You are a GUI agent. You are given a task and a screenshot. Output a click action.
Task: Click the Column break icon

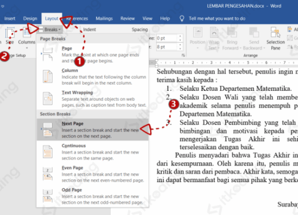[x=48, y=76]
